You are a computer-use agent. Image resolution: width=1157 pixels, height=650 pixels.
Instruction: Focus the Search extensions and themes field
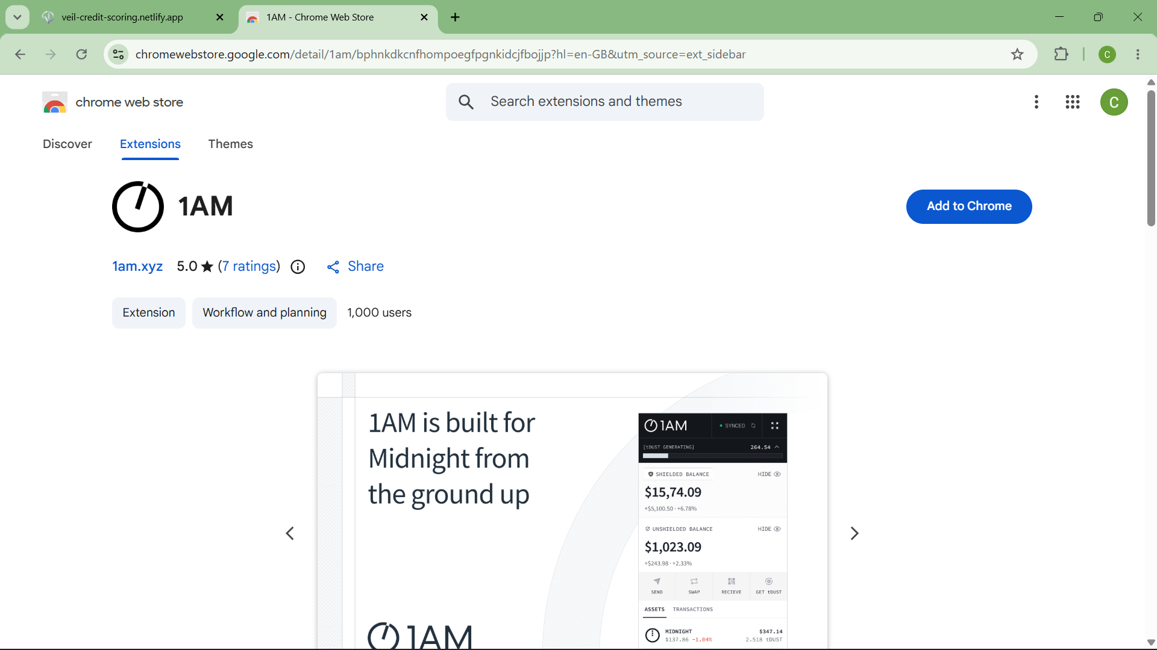click(605, 102)
